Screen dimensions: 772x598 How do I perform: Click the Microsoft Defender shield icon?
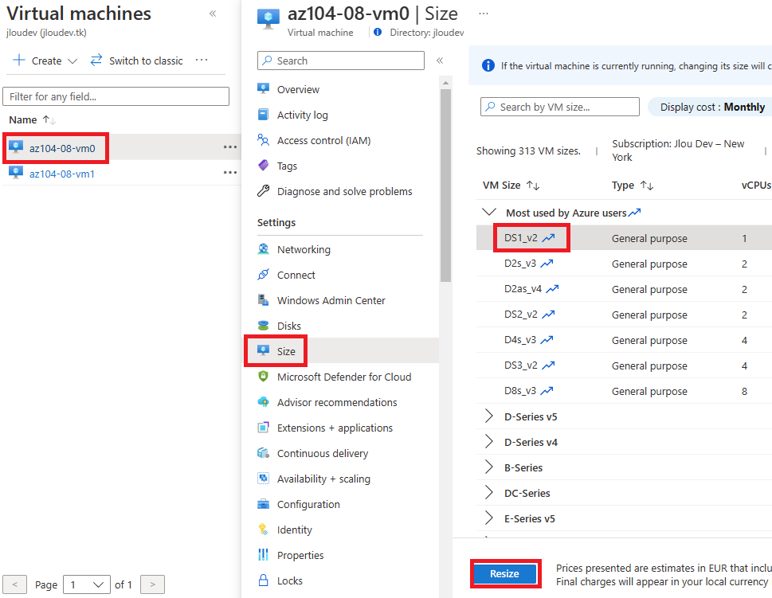(x=264, y=377)
